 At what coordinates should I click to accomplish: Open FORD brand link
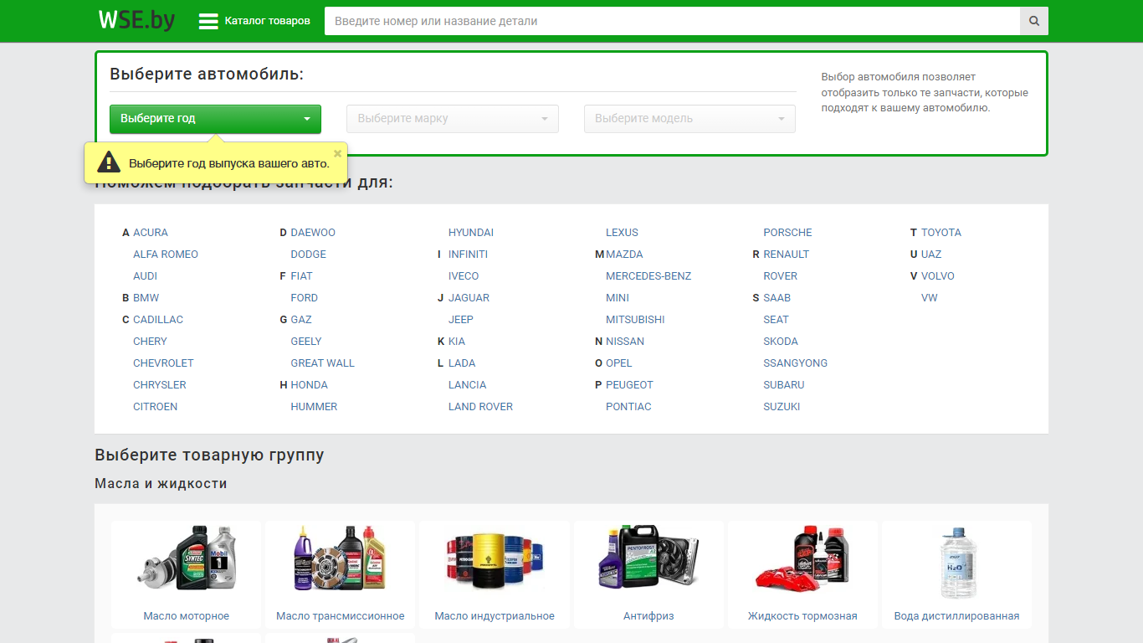305,298
